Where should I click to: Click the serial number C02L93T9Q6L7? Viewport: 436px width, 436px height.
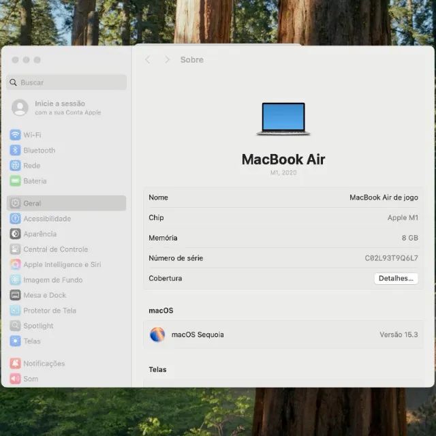point(391,258)
